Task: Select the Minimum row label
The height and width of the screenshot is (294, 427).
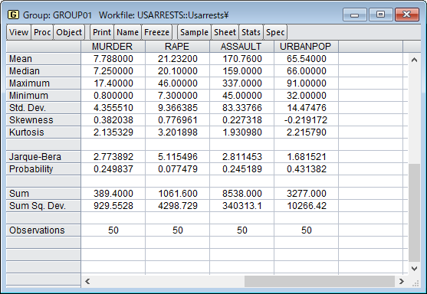Action: [x=43, y=96]
